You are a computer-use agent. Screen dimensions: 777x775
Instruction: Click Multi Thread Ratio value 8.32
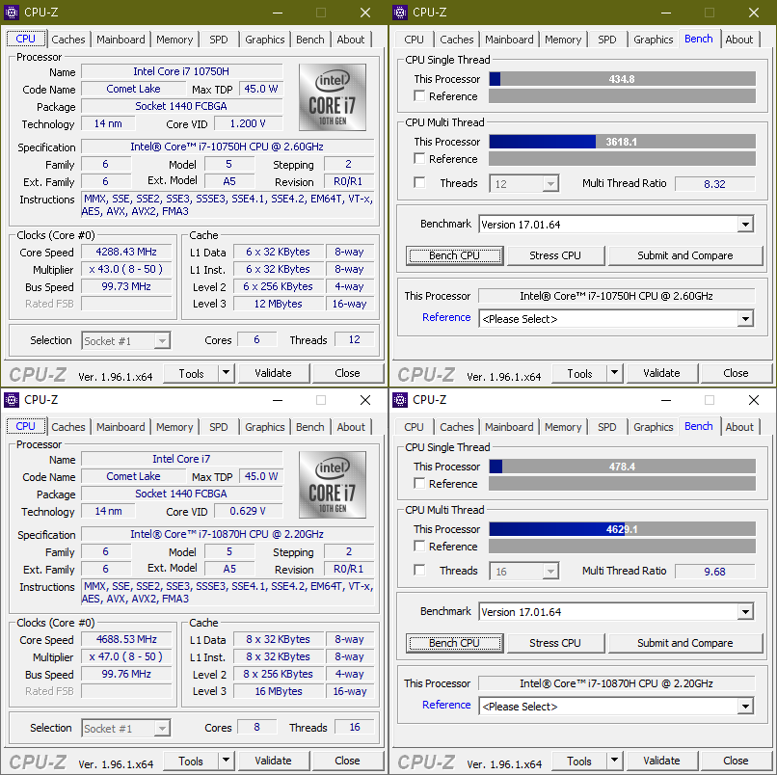pyautogui.click(x=714, y=184)
